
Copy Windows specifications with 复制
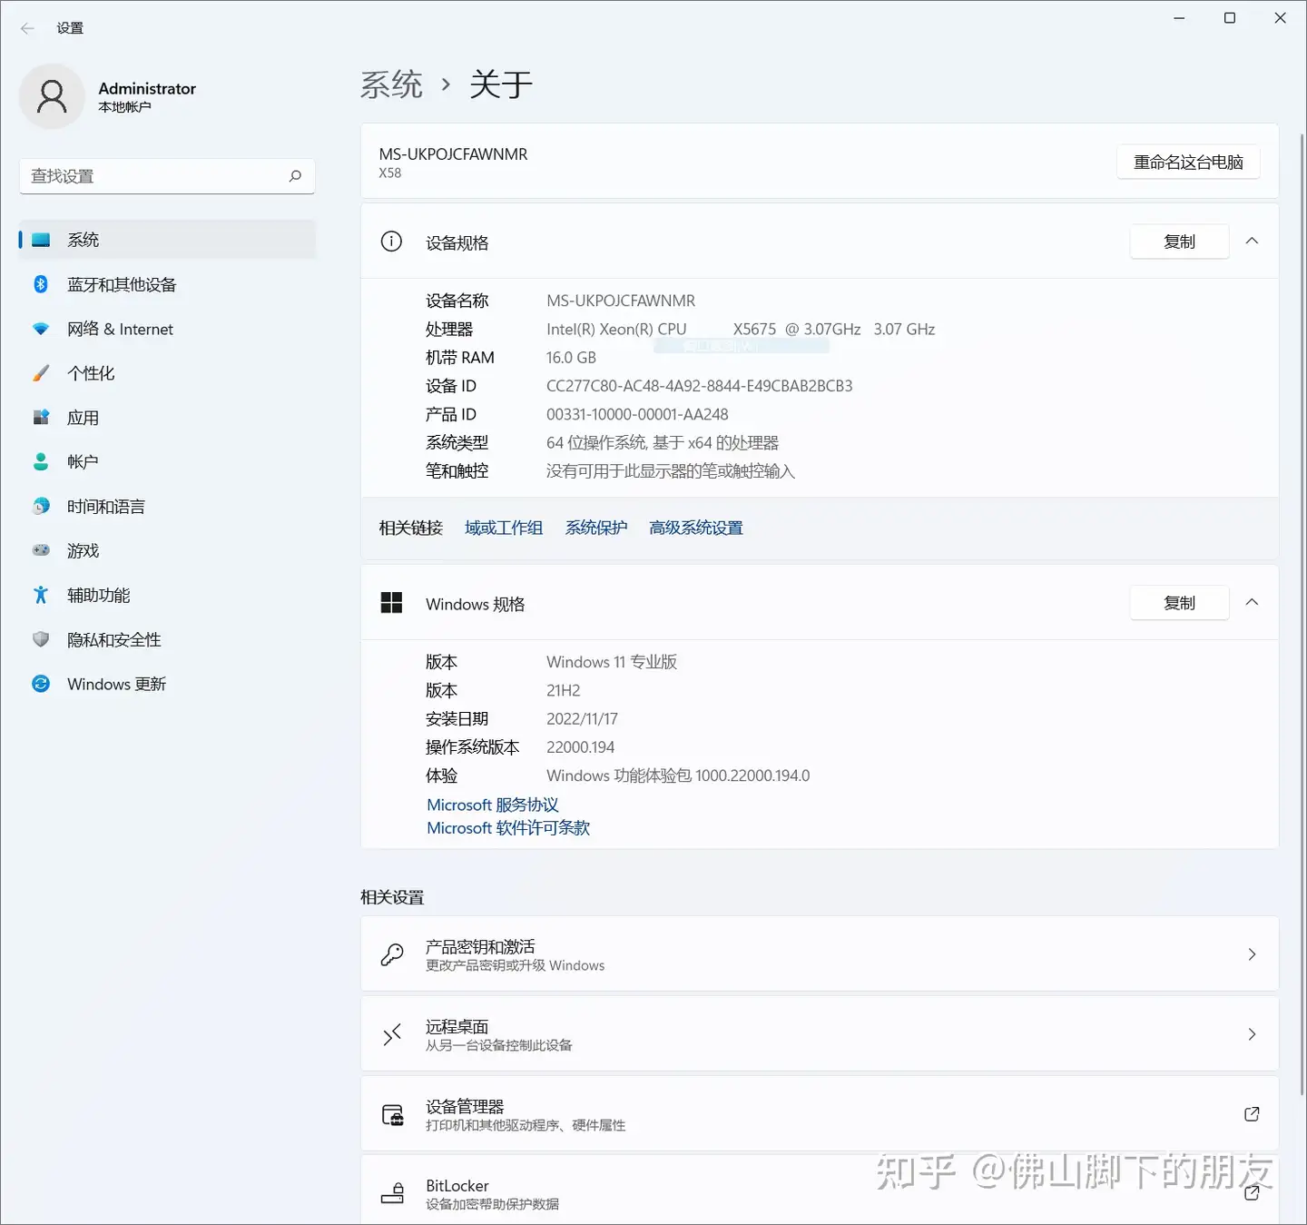coord(1179,603)
